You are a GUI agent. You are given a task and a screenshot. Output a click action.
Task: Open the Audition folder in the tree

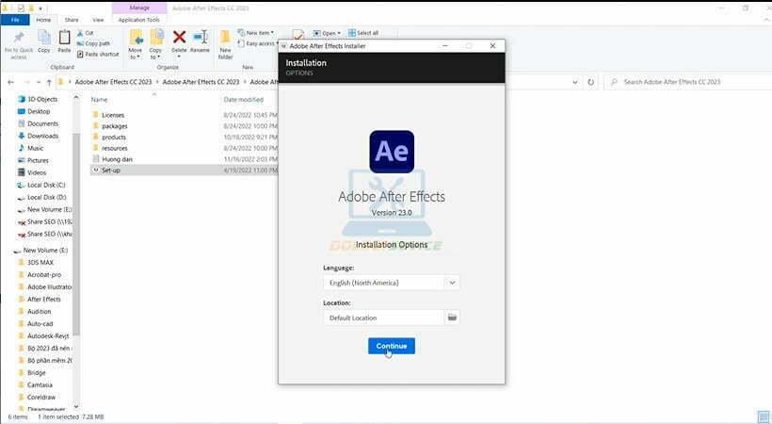point(39,312)
